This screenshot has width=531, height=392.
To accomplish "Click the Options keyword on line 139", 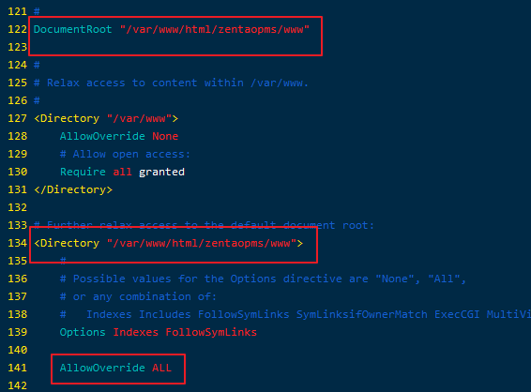I will click(83, 332).
